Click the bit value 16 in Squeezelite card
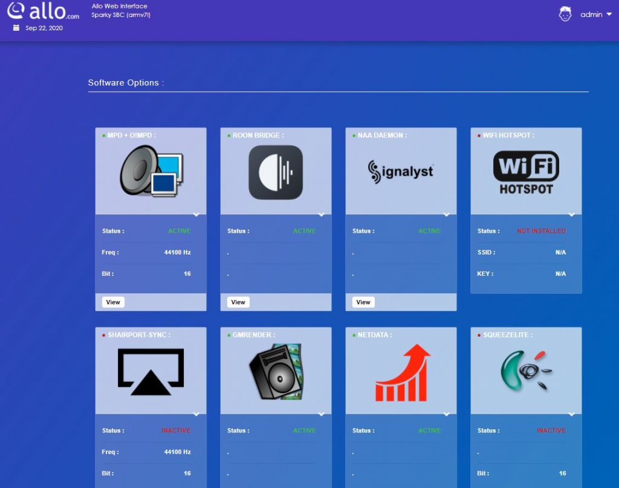Viewport: 619px width, 488px height. [x=563, y=473]
